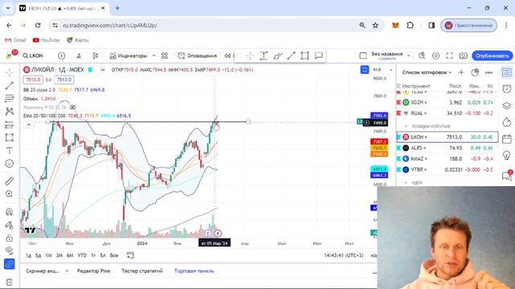
Task: Select the Fibonacci/horizontal lines tool in left sidebar
Action: (x=10, y=98)
